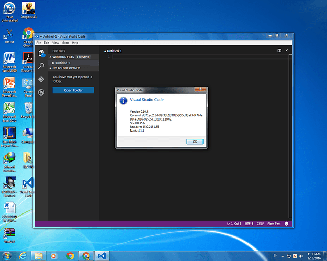Change Plain Text language mode
327x261 pixels.
[x=274, y=223]
